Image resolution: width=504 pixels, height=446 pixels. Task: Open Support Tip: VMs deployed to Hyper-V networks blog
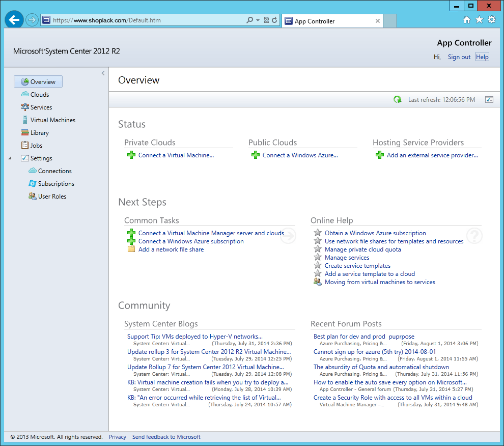click(x=195, y=337)
